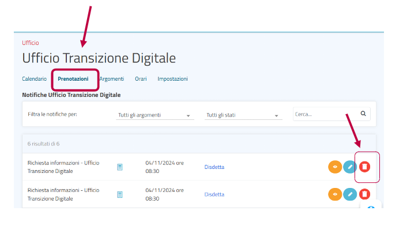
Task: Click the document icon in second booking row
Action: [x=120, y=195]
